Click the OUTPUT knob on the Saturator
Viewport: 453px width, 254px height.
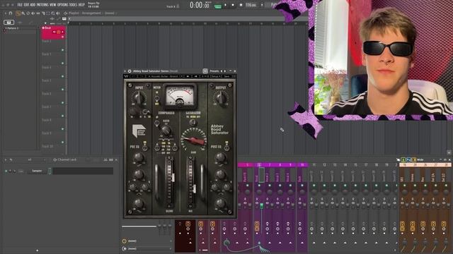(x=221, y=98)
